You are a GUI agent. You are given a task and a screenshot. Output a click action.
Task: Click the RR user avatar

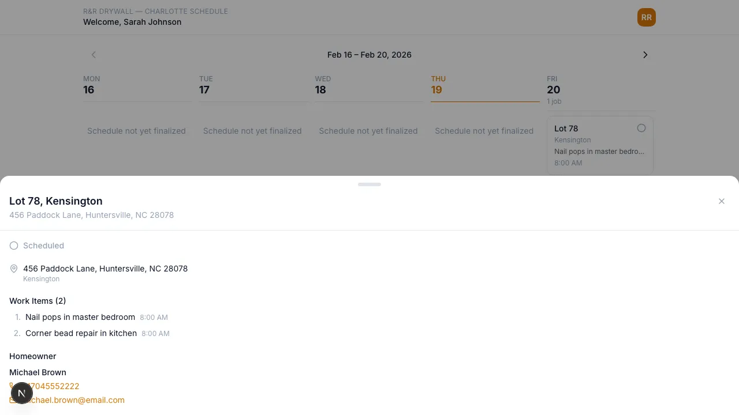(x=646, y=17)
